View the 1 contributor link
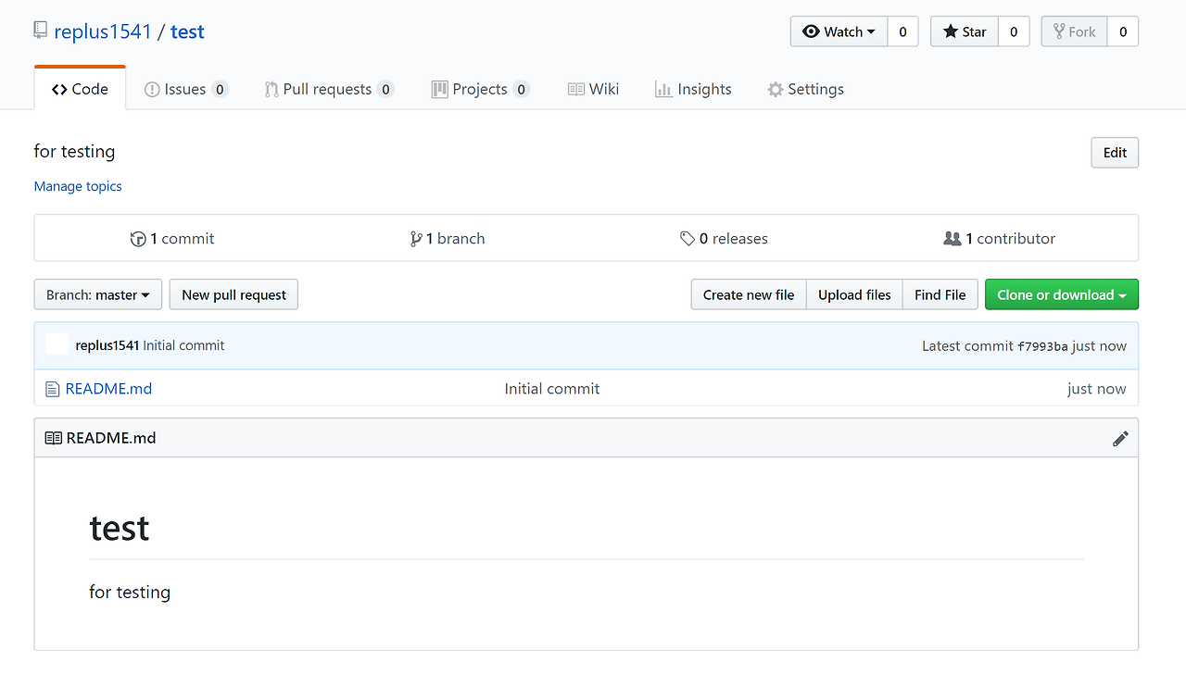The width and height of the screenshot is (1186, 687). (1000, 239)
